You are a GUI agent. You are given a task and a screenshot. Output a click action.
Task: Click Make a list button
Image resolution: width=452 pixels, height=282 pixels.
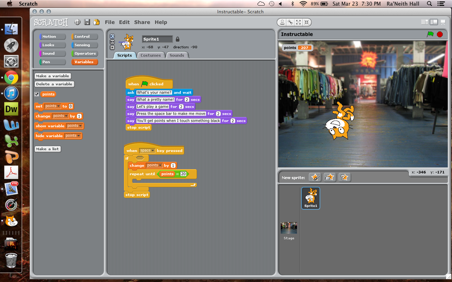(47, 149)
